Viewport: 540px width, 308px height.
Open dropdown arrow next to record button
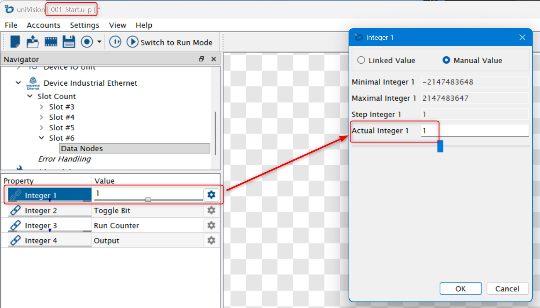[x=99, y=42]
